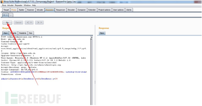Open the User options tab
The image size is (202, 106).
[x=118, y=10]
